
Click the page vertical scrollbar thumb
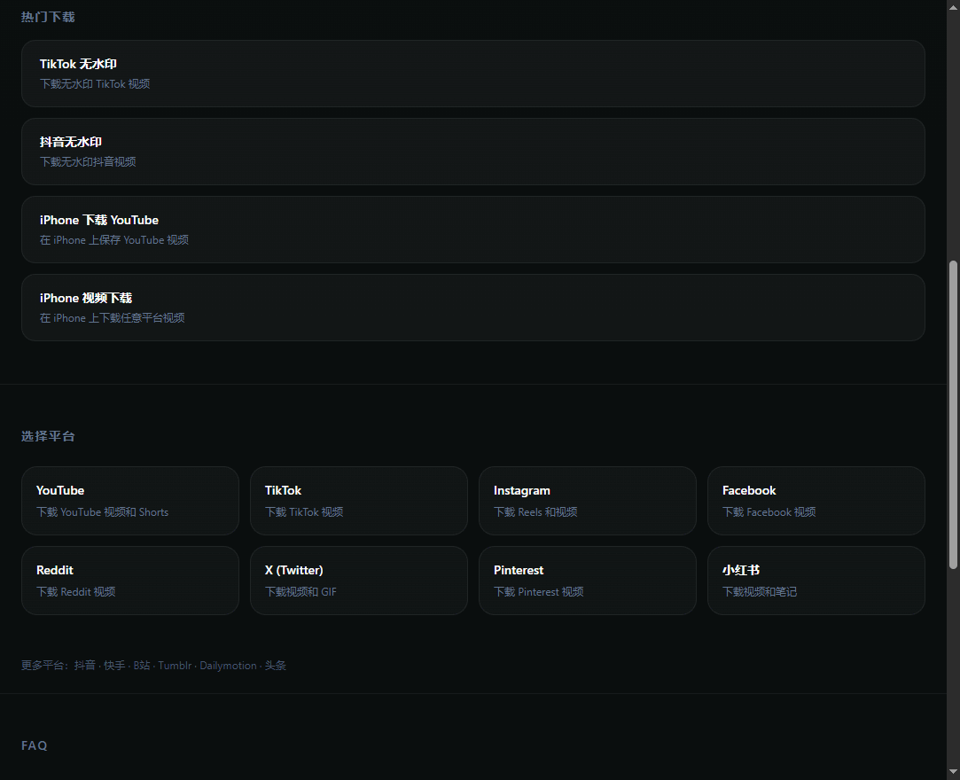953,415
